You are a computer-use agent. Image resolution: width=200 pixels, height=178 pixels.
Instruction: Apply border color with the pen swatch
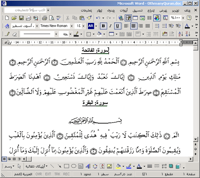pos(76,34)
